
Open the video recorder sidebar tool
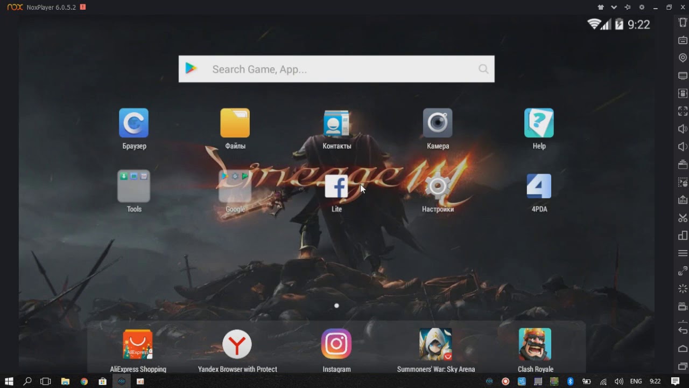pos(683,307)
